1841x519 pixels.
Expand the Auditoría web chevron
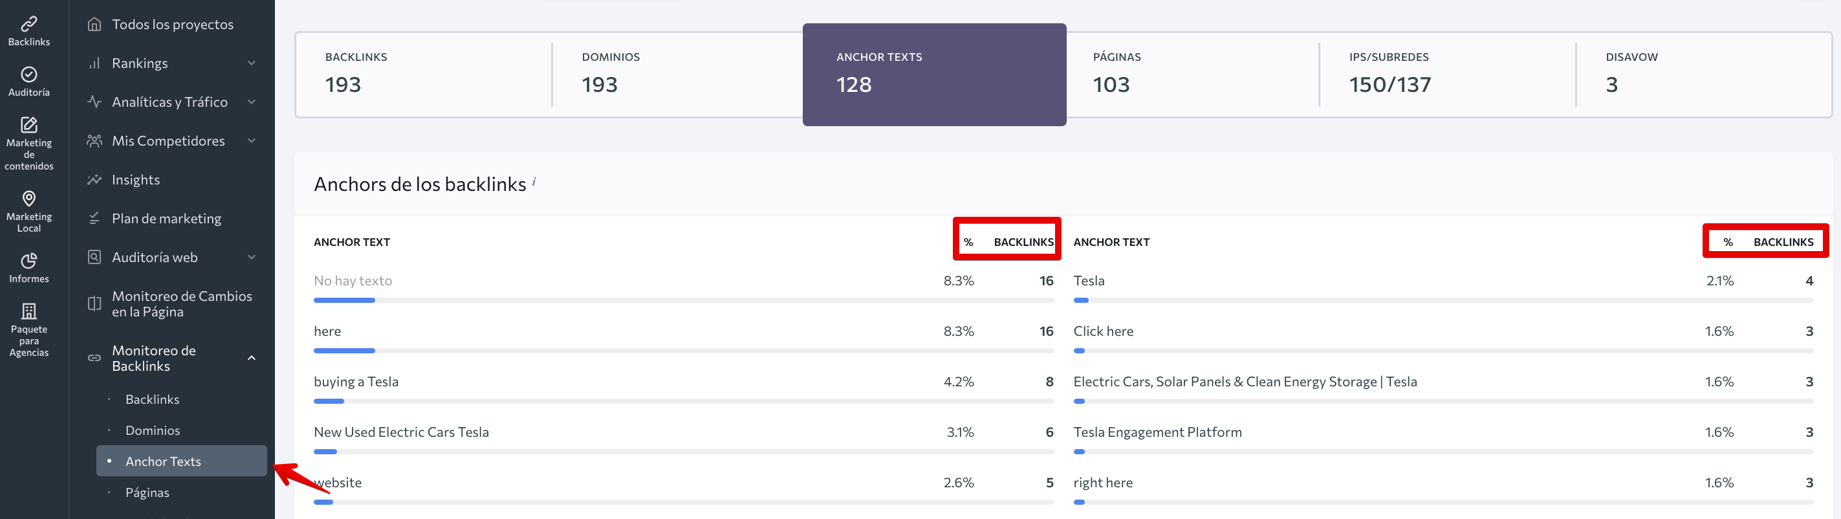[x=252, y=257]
